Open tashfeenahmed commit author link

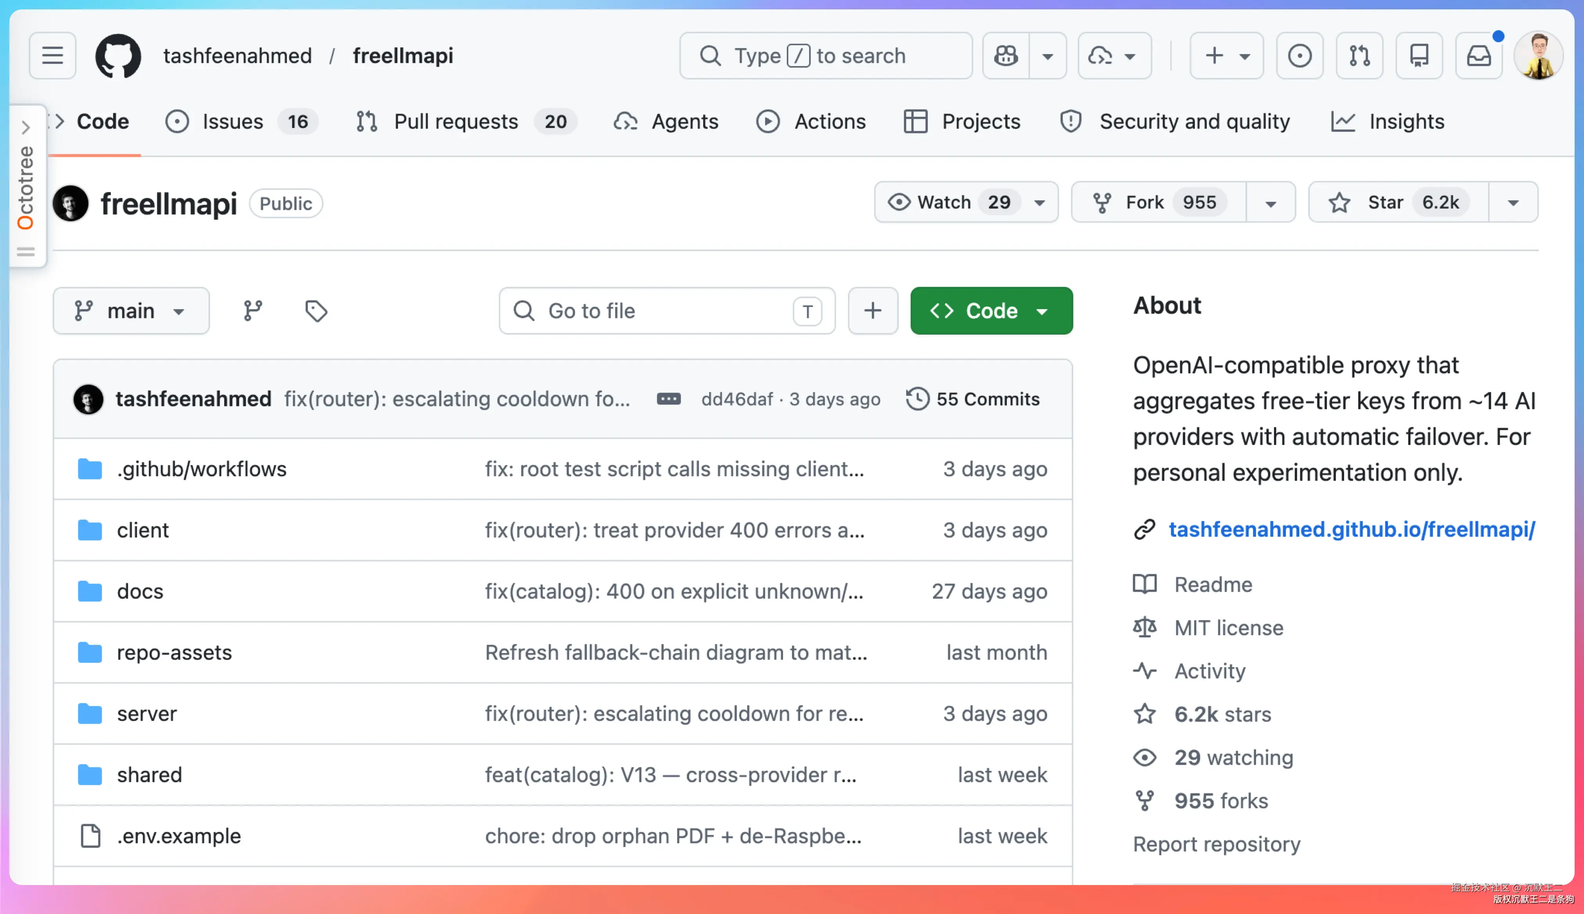pos(193,399)
